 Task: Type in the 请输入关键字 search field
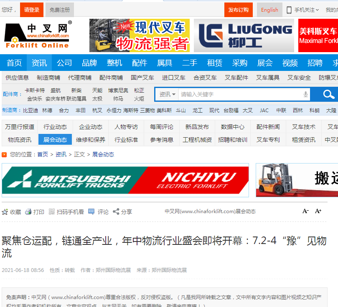click(x=240, y=94)
